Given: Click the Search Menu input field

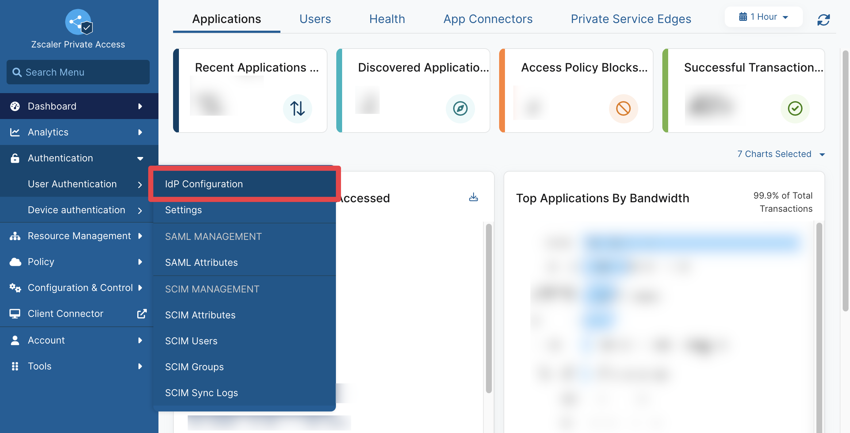Looking at the screenshot, I should [x=78, y=72].
